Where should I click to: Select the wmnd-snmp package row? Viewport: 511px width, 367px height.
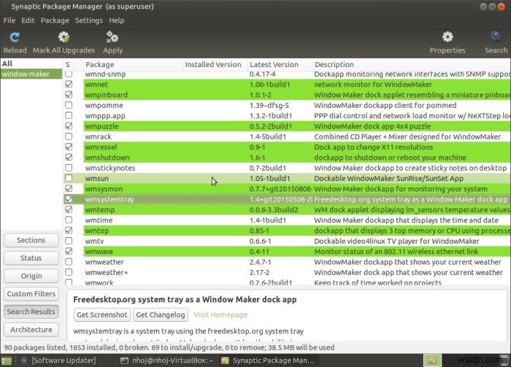(287, 74)
